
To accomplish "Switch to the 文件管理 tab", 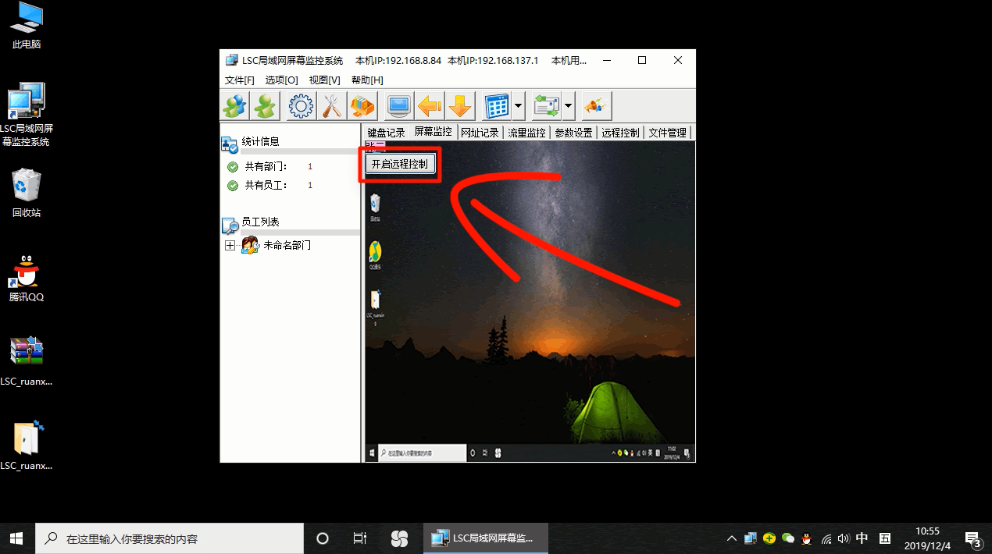I will 667,133.
